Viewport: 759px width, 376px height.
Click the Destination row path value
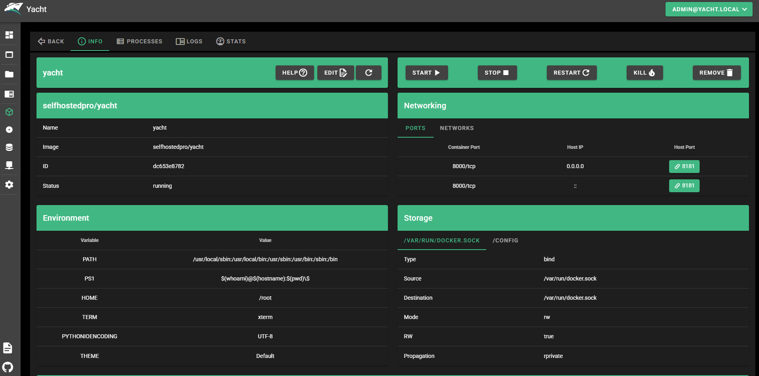[570, 298]
